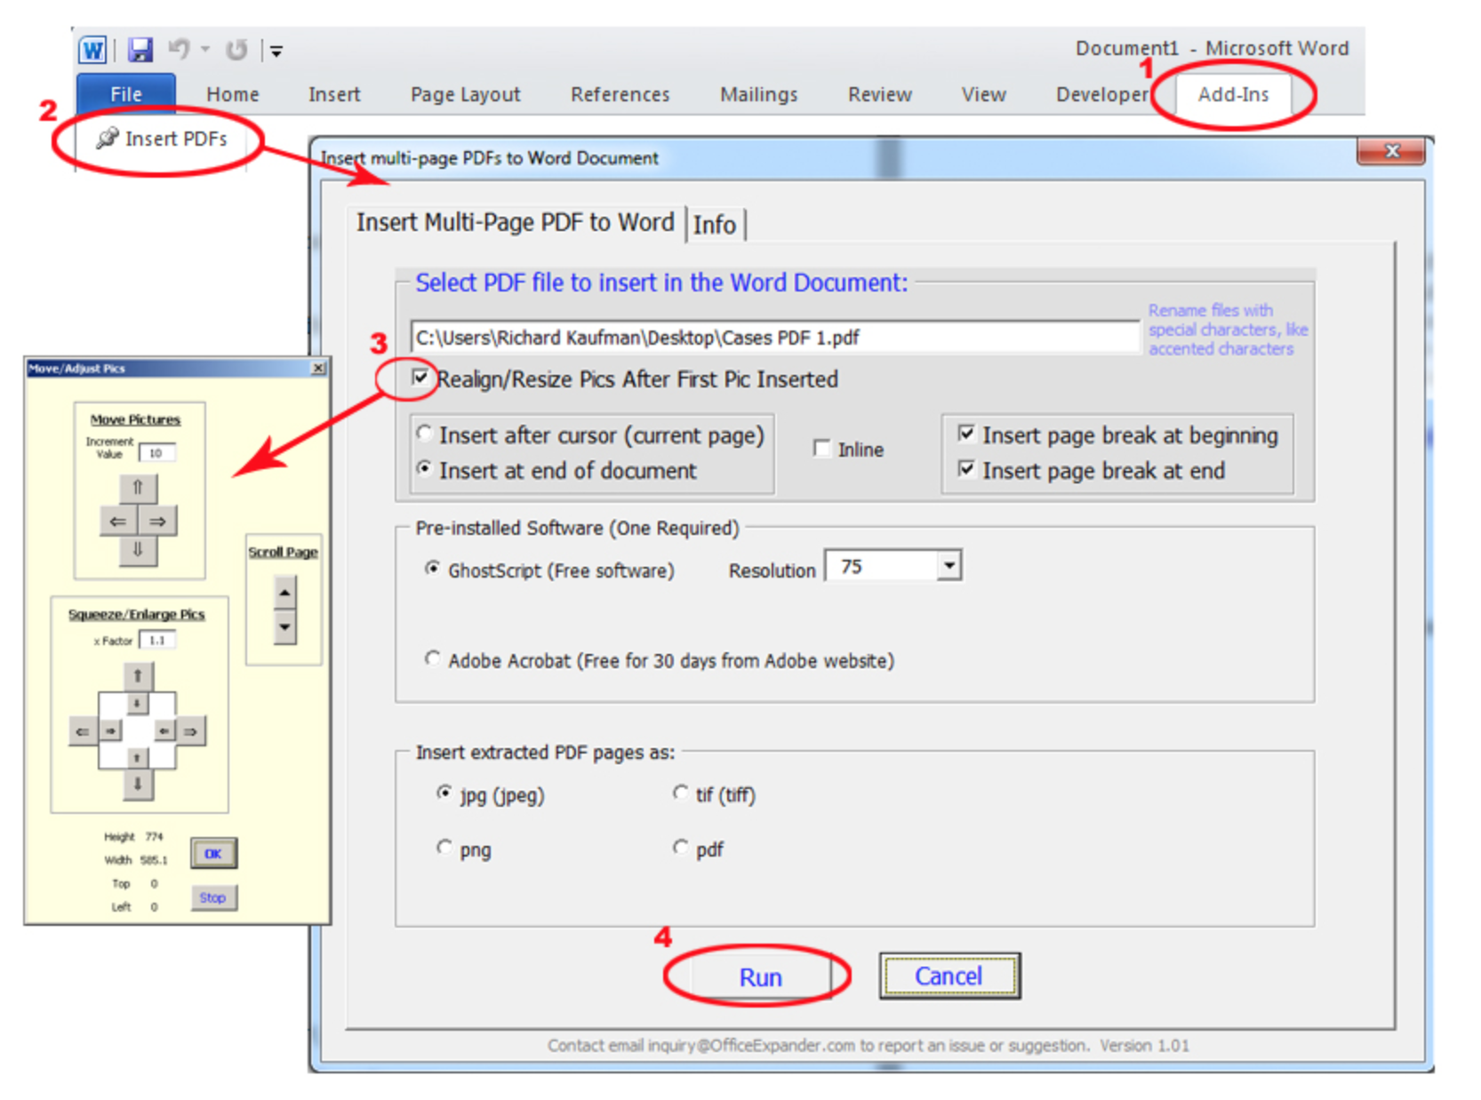Open the Page Layout ribbon tab
The height and width of the screenshot is (1100, 1481).
click(x=465, y=94)
